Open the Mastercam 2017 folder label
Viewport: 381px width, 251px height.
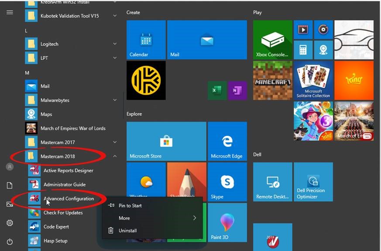tap(58, 142)
